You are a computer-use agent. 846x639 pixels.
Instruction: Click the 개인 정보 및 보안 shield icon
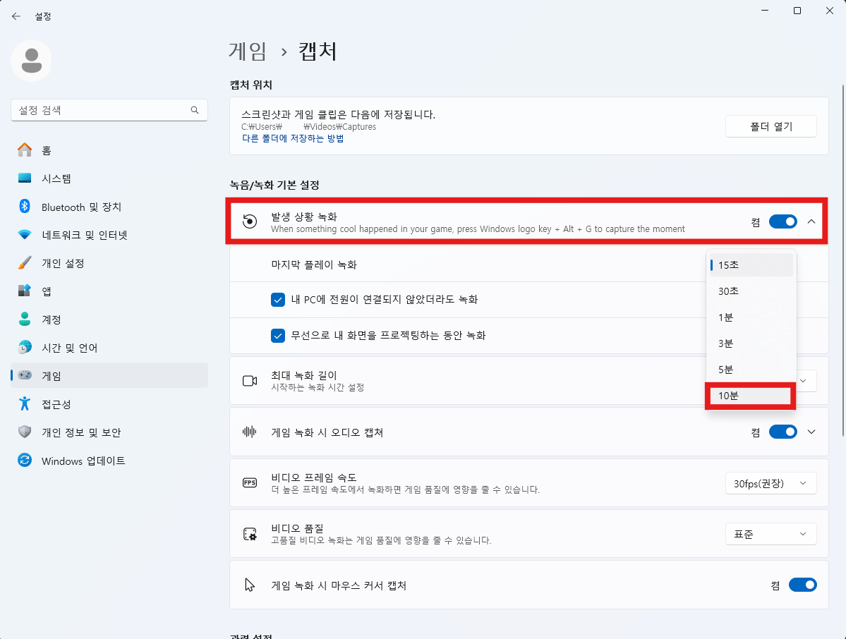[x=25, y=432]
